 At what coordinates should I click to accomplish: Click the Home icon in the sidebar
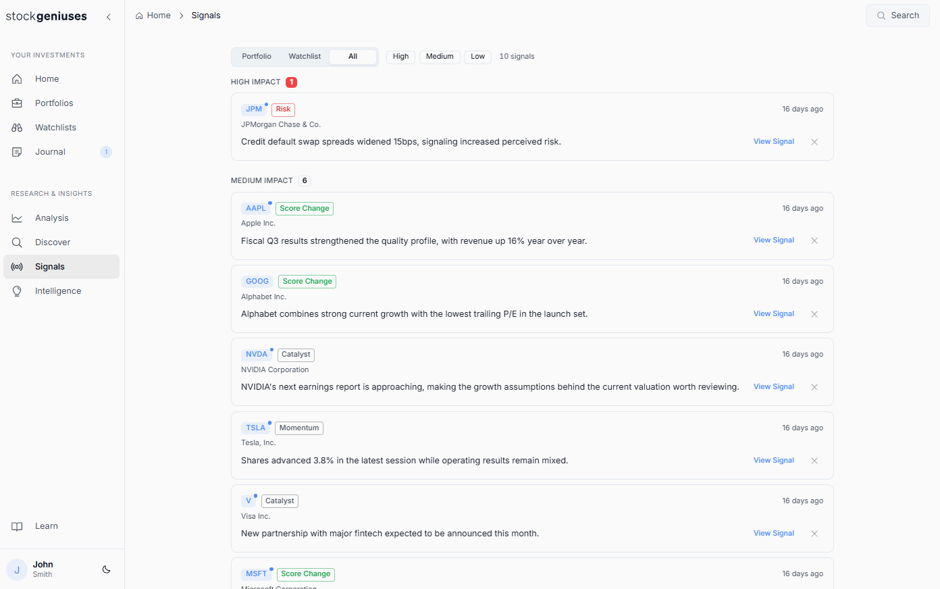coord(17,79)
